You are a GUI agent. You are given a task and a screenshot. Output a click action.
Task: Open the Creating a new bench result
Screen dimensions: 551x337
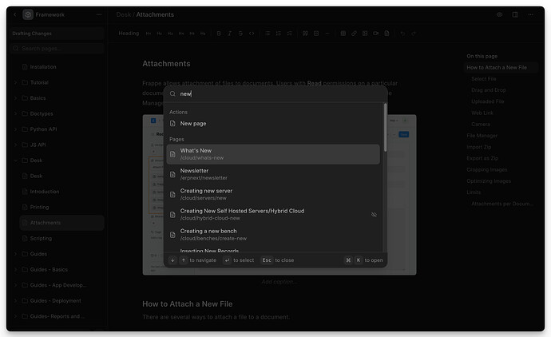coord(273,235)
